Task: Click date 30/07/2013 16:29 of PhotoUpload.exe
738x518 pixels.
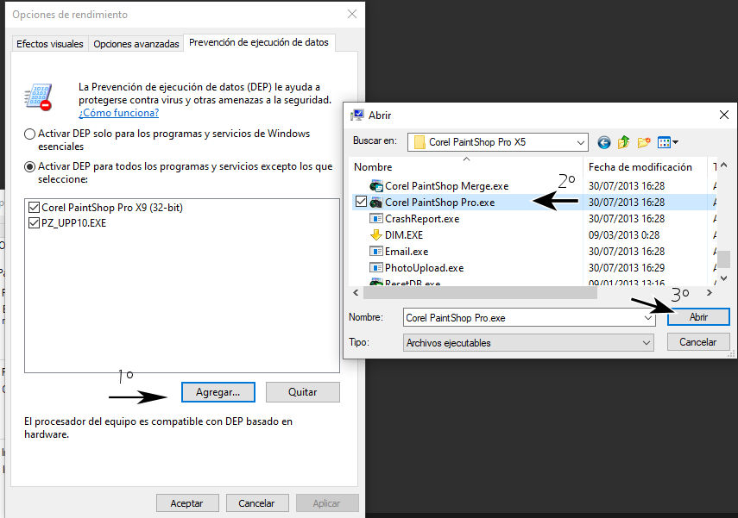Action: [x=627, y=268]
